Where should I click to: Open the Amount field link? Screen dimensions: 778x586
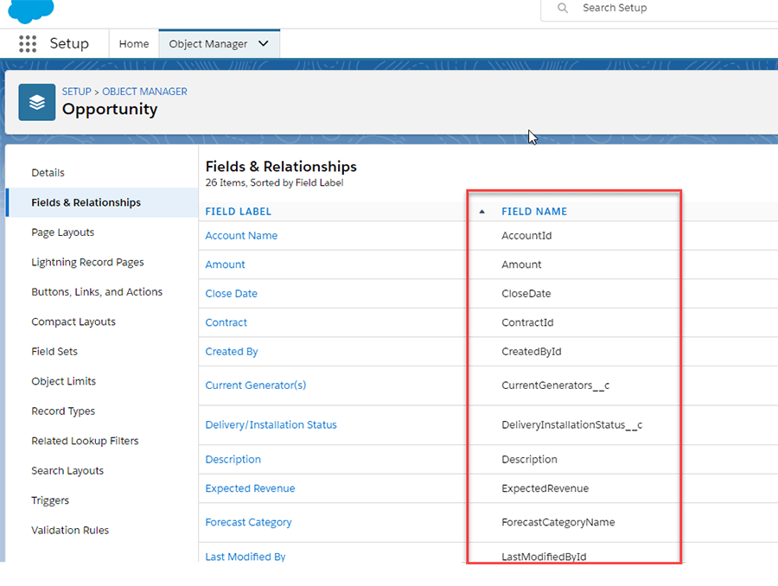[x=226, y=264]
